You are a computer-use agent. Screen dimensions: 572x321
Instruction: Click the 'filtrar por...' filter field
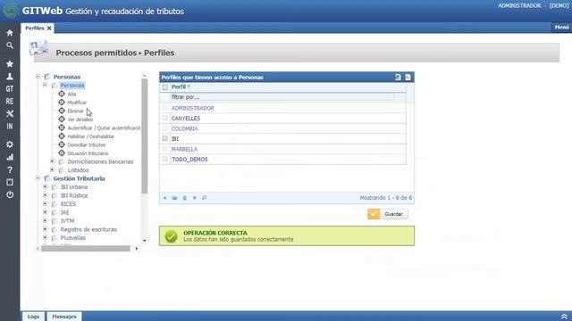click(x=282, y=97)
